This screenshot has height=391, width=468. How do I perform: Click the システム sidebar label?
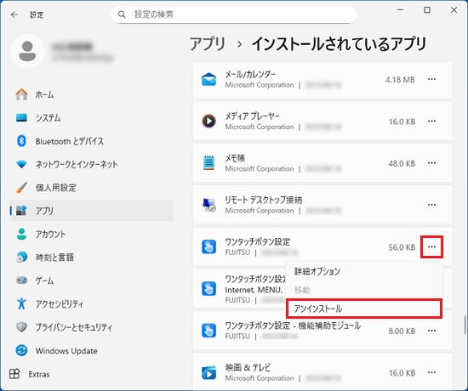coord(48,118)
